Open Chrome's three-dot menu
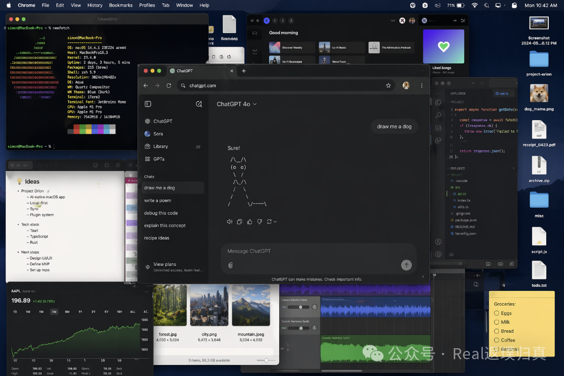This screenshot has width=564, height=376. click(422, 85)
